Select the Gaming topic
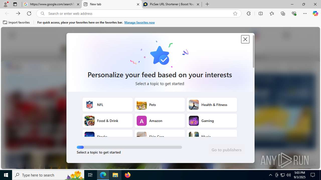Image resolution: width=321 pixels, height=180 pixels. coord(212,121)
